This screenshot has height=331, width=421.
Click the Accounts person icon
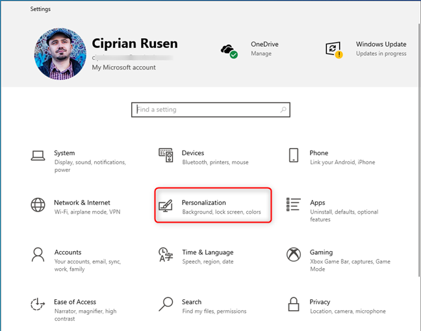(x=38, y=254)
